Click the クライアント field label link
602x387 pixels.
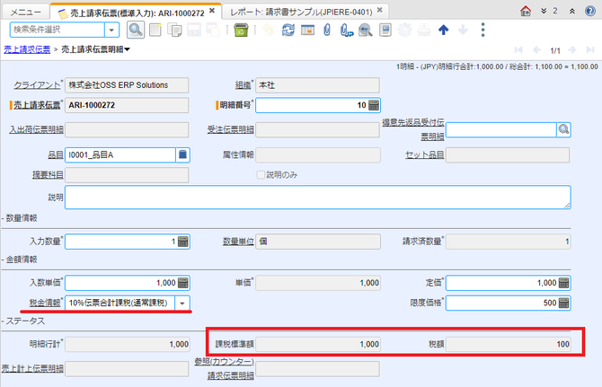tap(37, 85)
